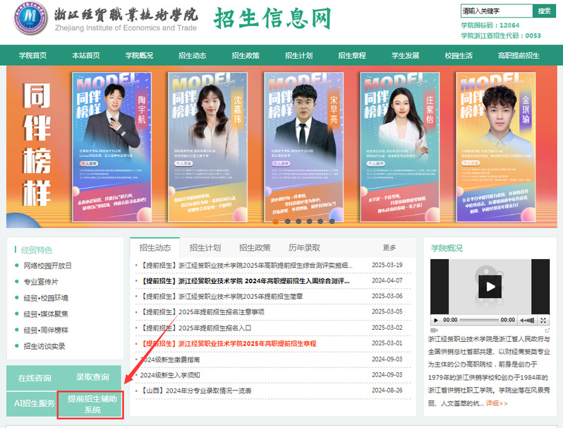
Task: Switch to the 历年录取 tab
Action: point(304,248)
